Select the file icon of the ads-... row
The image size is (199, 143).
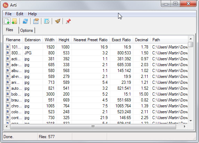8,64
